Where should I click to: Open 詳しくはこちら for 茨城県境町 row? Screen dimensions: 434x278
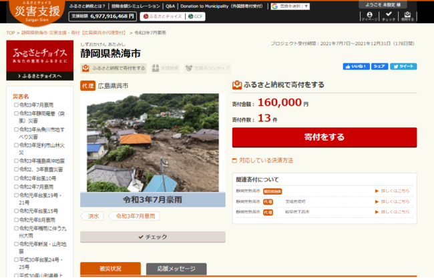392,201
